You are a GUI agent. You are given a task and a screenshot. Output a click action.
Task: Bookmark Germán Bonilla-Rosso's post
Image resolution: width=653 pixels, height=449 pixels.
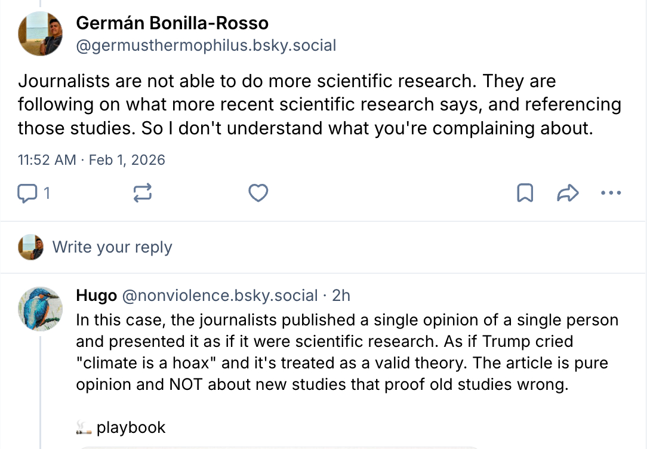(525, 193)
